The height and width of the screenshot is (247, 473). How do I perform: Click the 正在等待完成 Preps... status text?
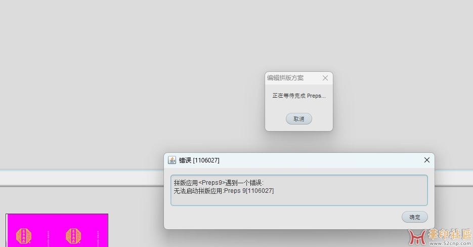coord(299,96)
